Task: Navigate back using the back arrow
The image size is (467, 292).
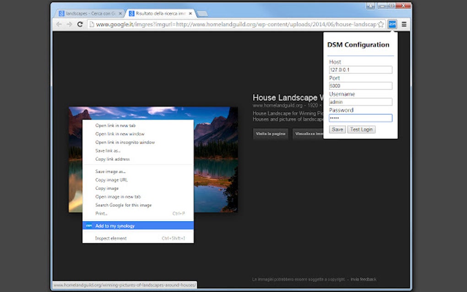Action: tap(58, 24)
